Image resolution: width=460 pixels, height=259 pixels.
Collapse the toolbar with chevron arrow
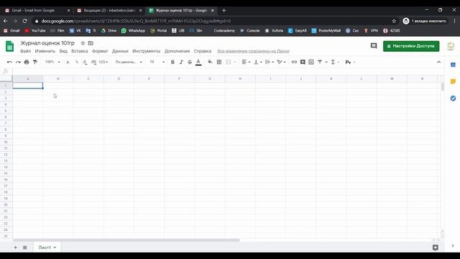pos(438,62)
